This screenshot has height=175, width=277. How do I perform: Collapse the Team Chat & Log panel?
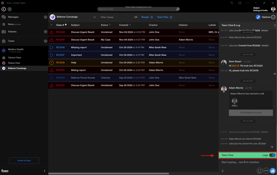point(275,25)
